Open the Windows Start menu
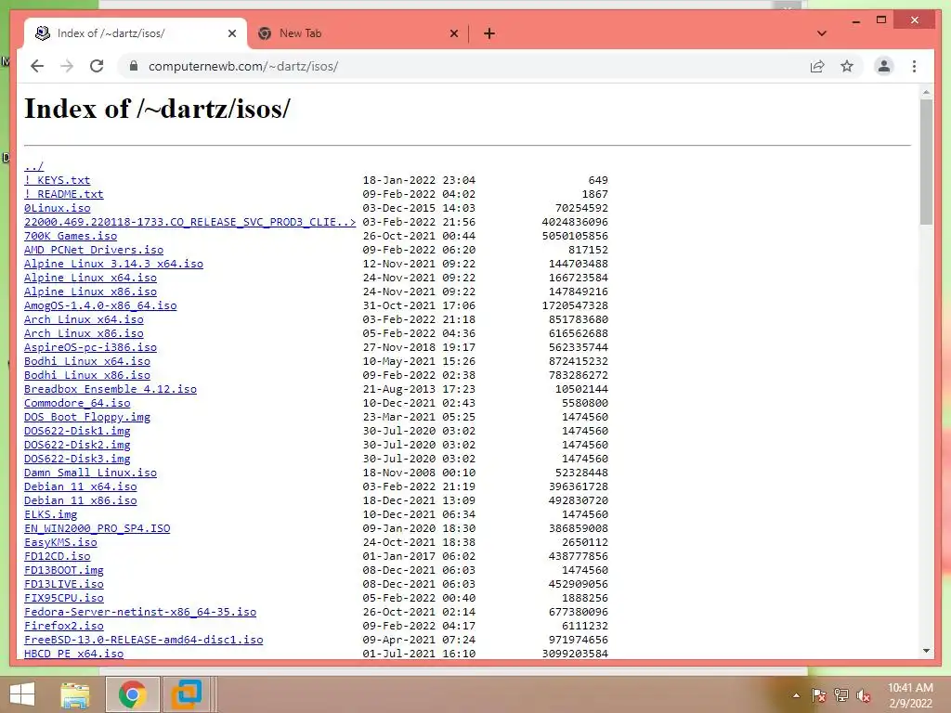The image size is (951, 713). (x=22, y=694)
